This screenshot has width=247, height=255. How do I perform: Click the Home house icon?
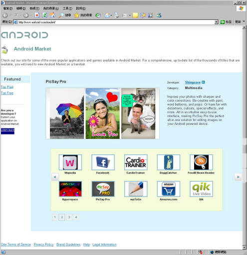coord(53,15)
